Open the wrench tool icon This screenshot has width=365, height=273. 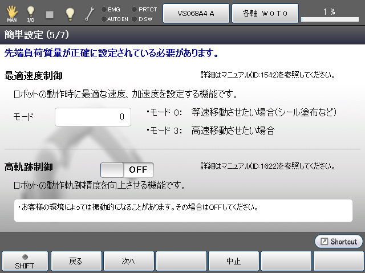pos(90,13)
